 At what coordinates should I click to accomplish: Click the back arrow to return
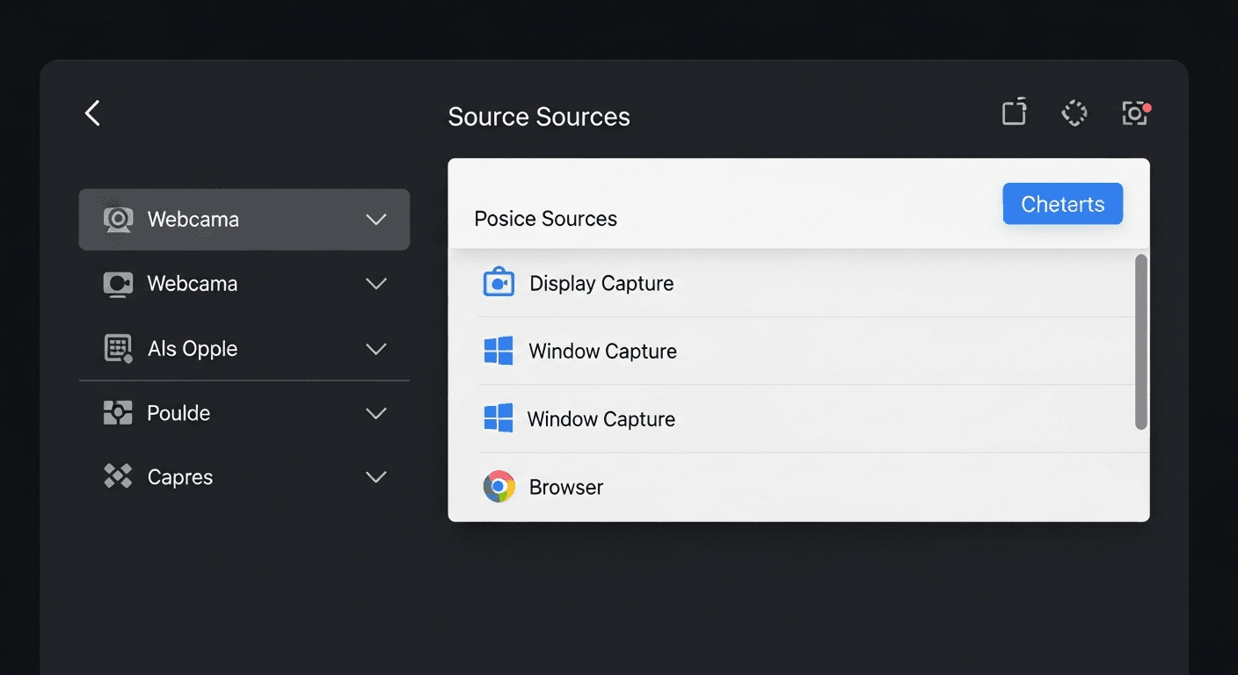(91, 112)
